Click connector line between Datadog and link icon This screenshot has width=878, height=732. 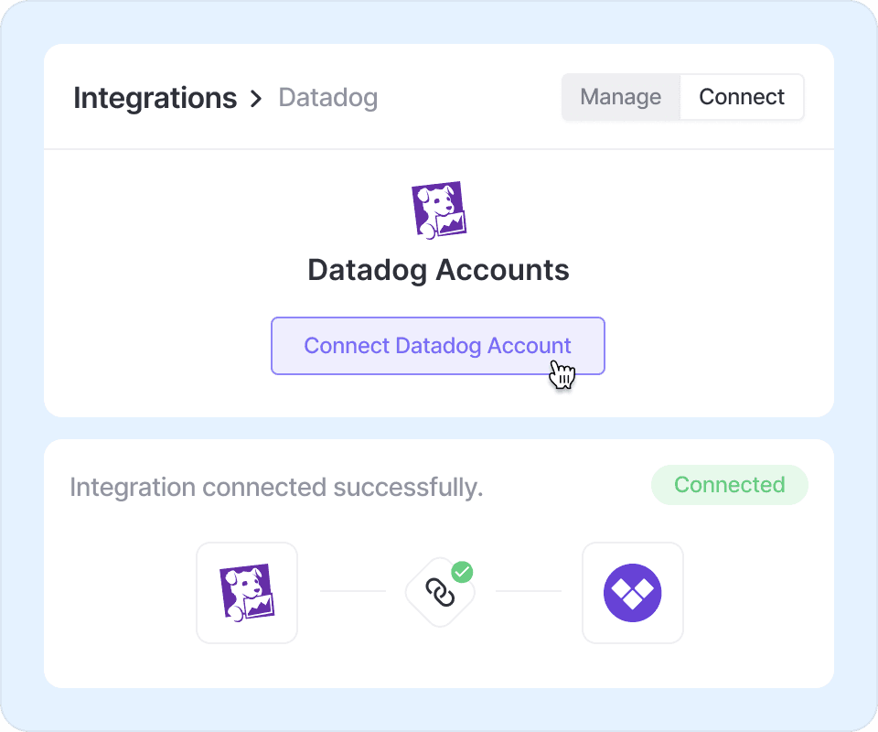click(353, 591)
